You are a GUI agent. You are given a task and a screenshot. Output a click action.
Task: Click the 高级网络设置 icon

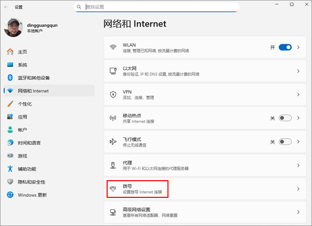(113, 212)
